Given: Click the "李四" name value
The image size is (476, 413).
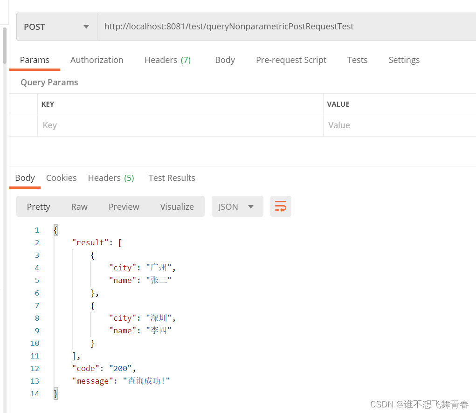Looking at the screenshot, I should (x=159, y=330).
